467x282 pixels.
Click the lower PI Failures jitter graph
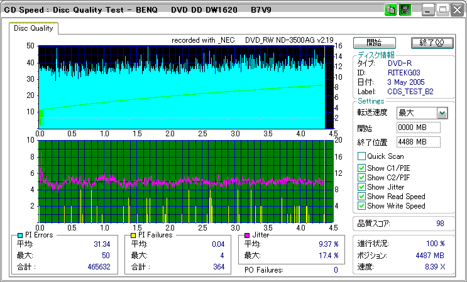[x=181, y=181]
